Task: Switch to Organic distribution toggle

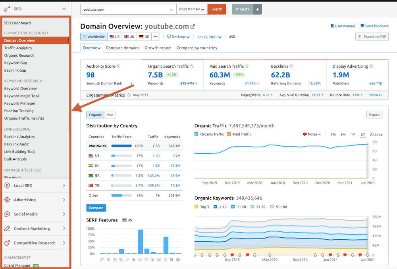Action: click(x=95, y=114)
